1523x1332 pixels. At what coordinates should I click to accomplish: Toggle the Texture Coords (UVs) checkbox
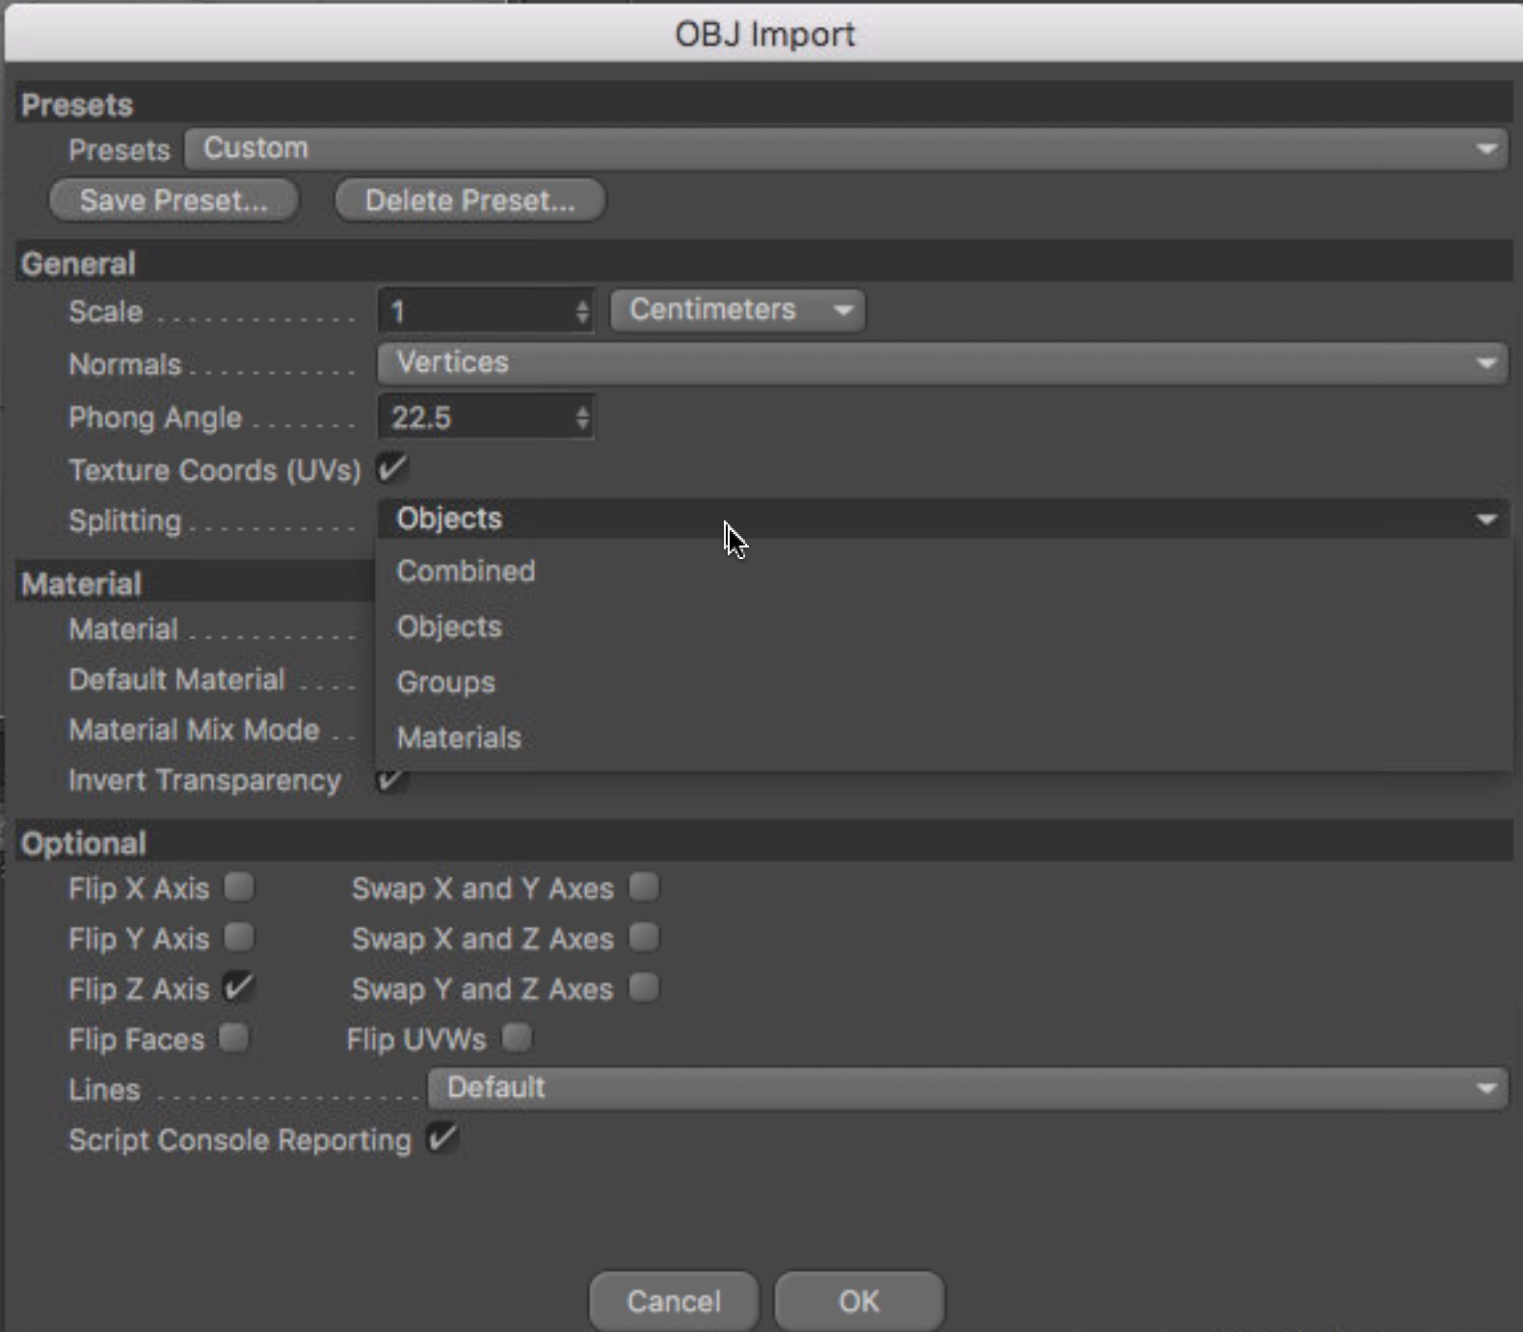pyautogui.click(x=391, y=468)
